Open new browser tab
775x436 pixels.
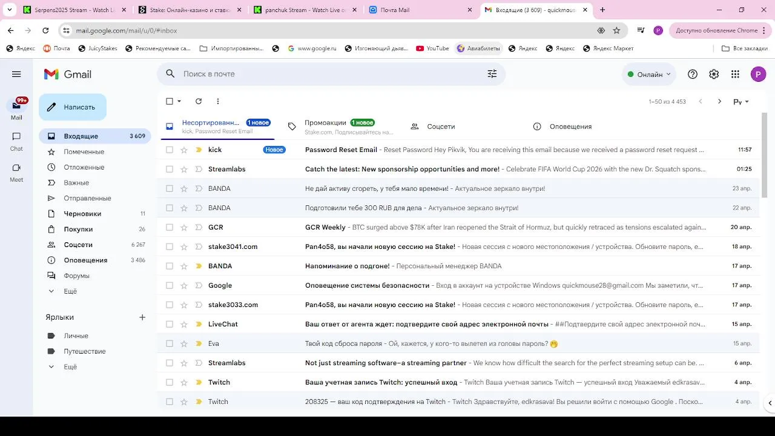click(602, 10)
